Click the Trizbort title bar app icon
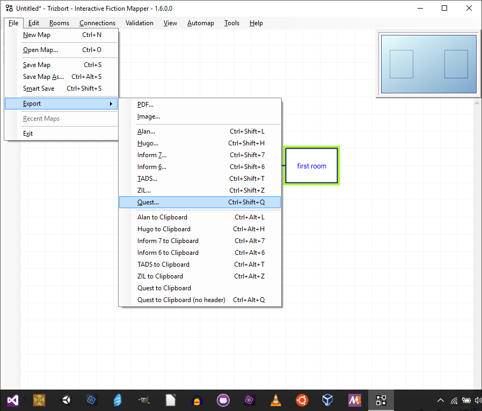 coord(9,8)
